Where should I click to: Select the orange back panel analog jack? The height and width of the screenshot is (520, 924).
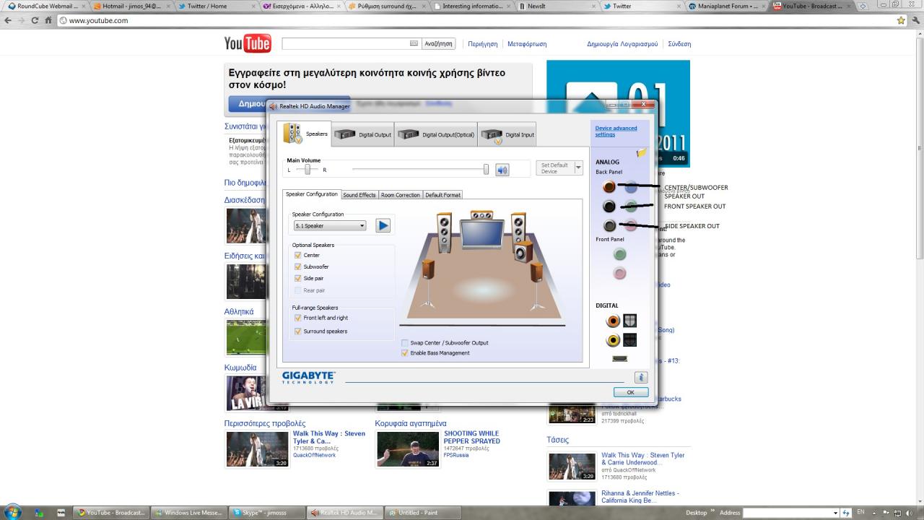coord(609,187)
